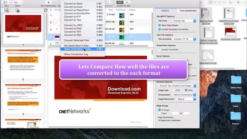Toggle Apply Page Breaks checkbox

[x=159, y=25]
